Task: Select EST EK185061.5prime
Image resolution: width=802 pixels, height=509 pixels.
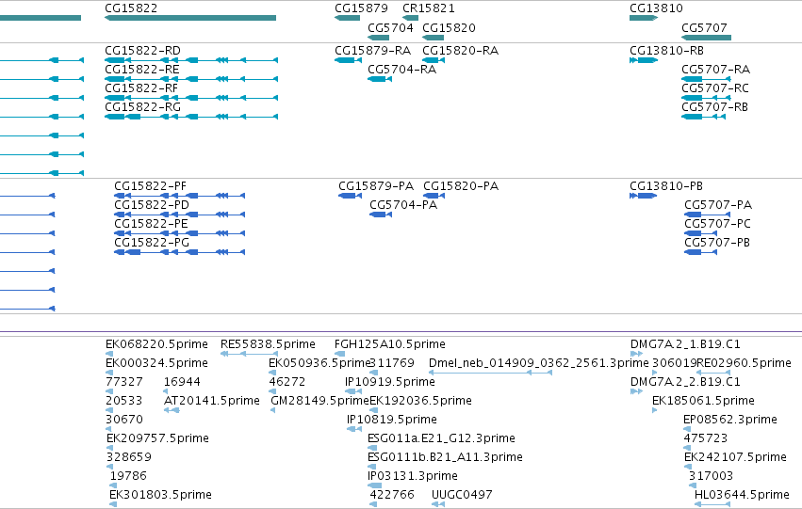Action: coord(655,410)
